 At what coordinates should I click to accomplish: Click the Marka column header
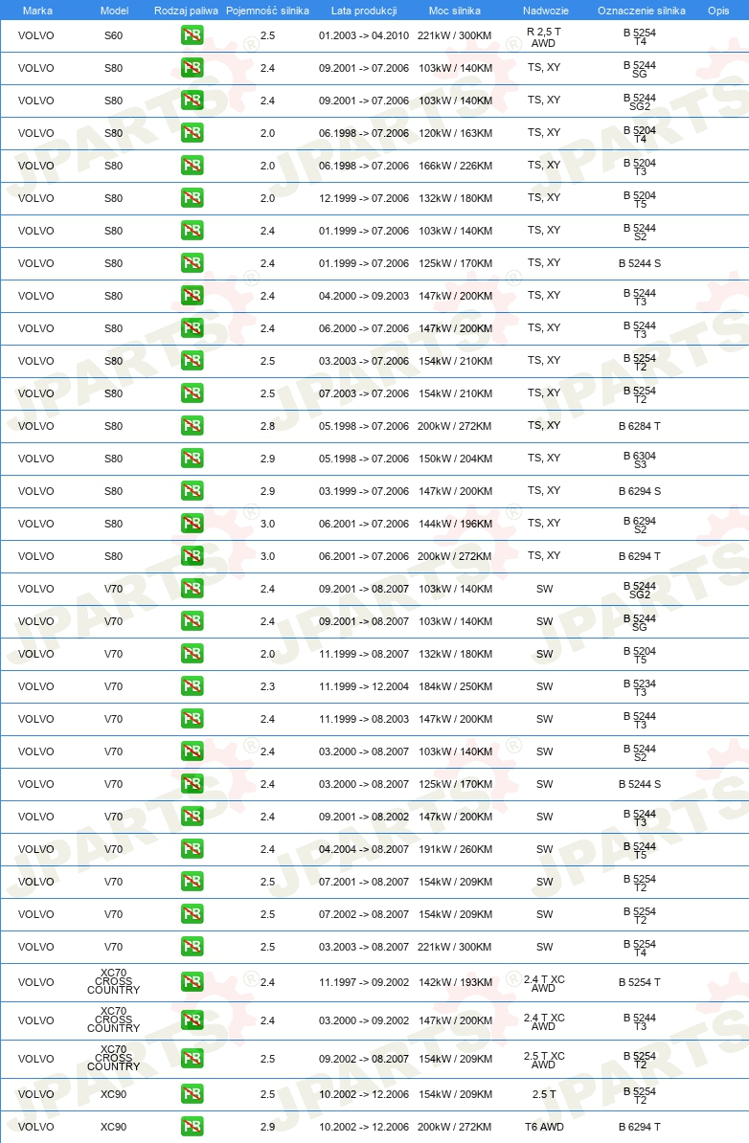[x=37, y=11]
